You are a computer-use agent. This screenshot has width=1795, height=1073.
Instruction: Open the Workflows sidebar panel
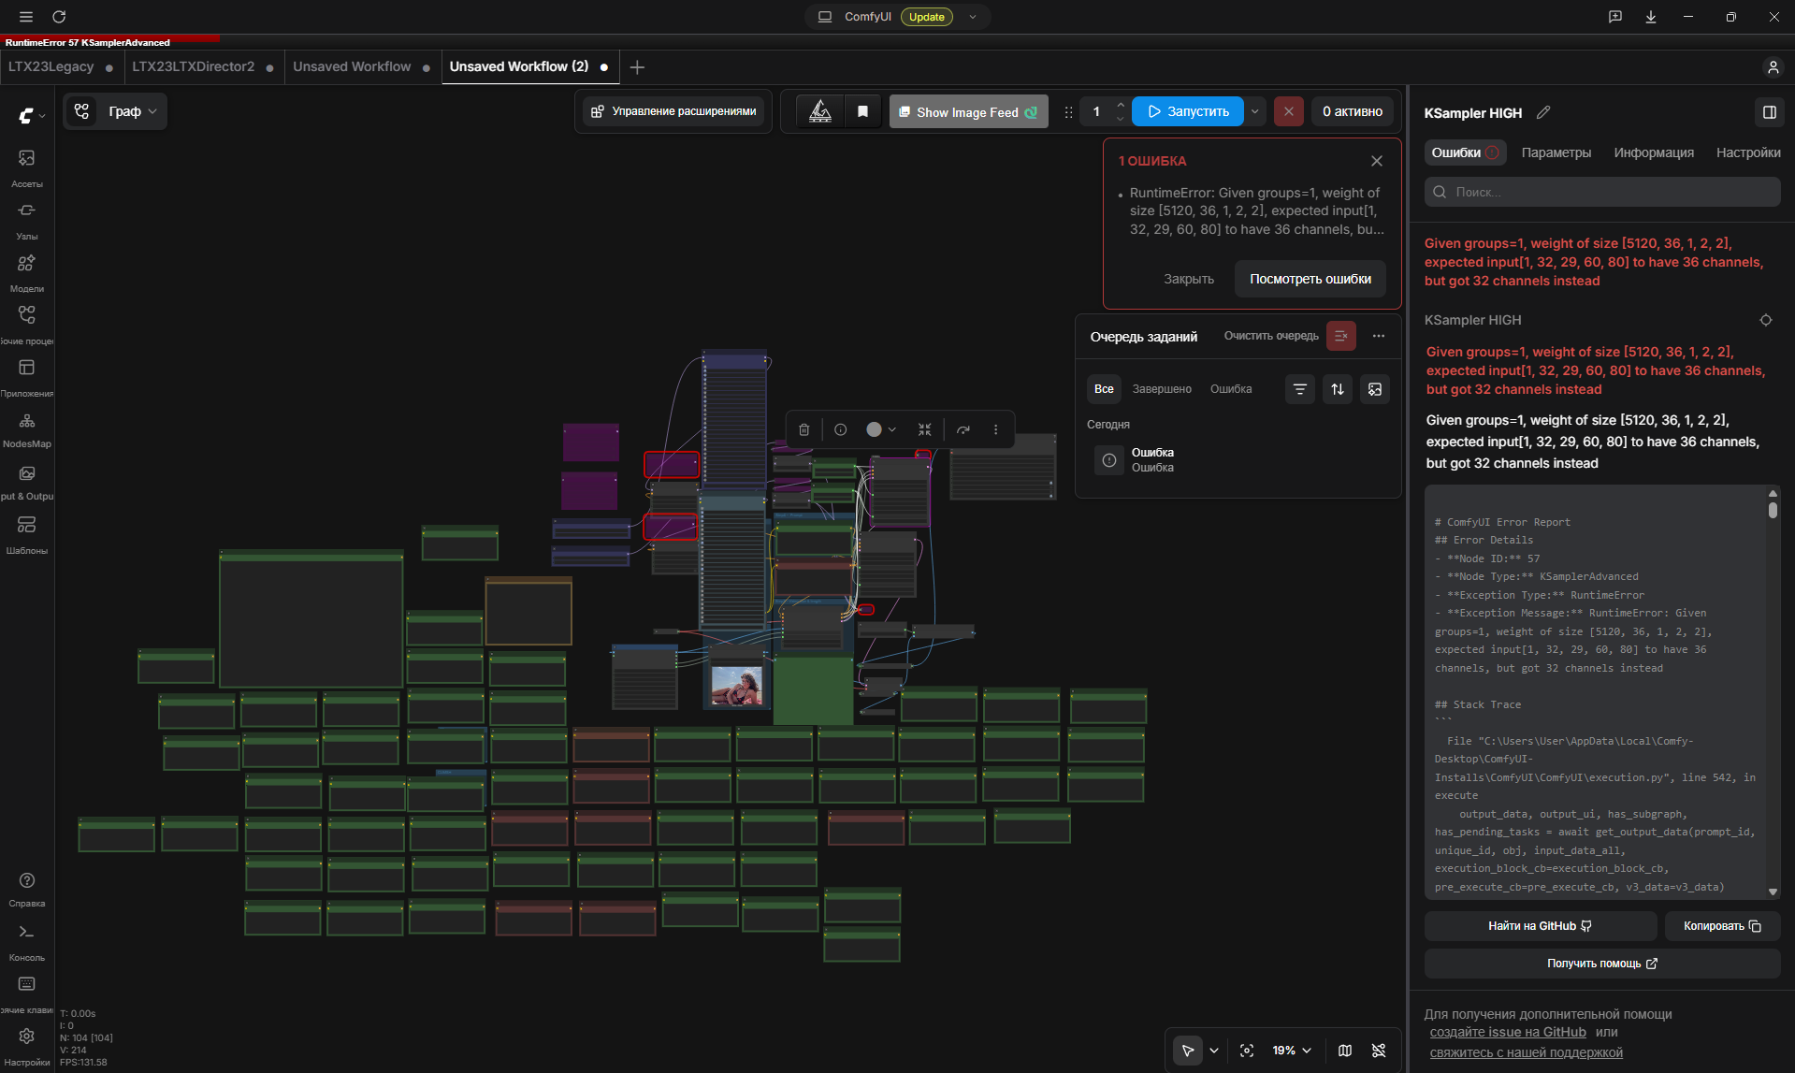point(27,324)
